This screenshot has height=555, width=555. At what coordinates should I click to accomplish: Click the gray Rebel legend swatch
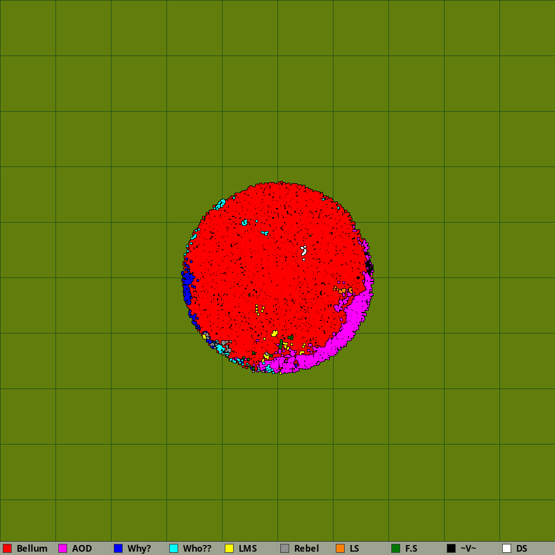pyautogui.click(x=285, y=548)
